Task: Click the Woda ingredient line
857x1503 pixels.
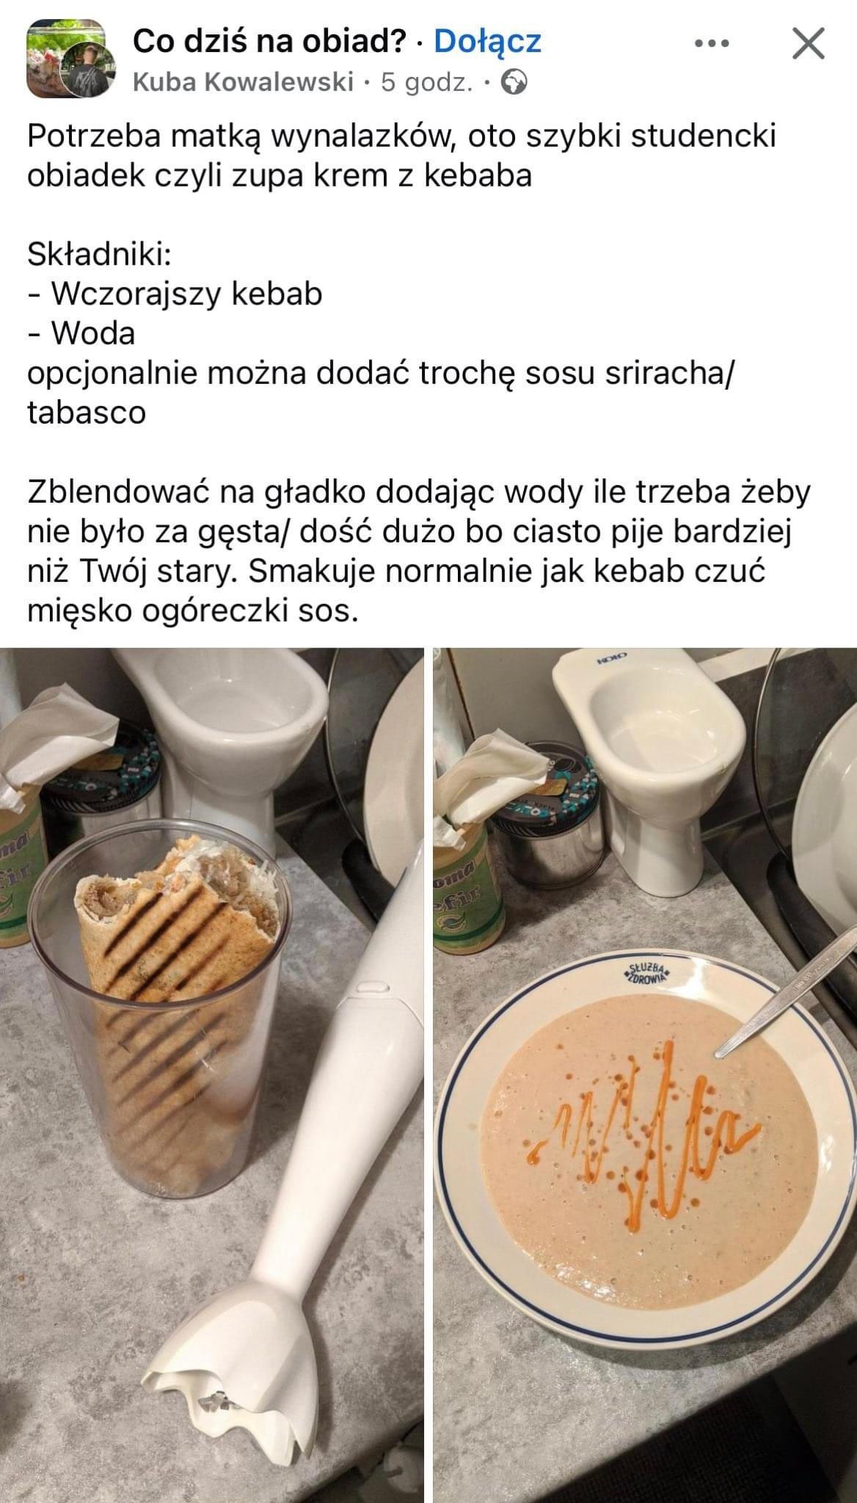Action: coord(81,333)
